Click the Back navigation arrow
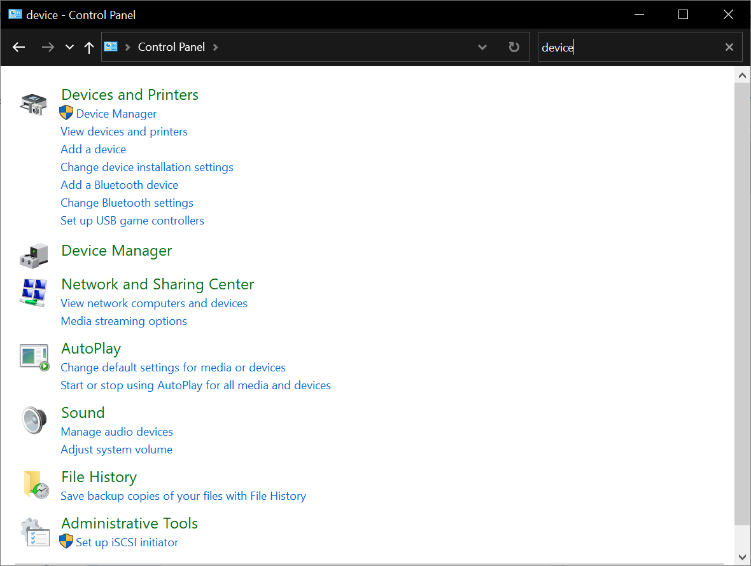 coord(18,47)
